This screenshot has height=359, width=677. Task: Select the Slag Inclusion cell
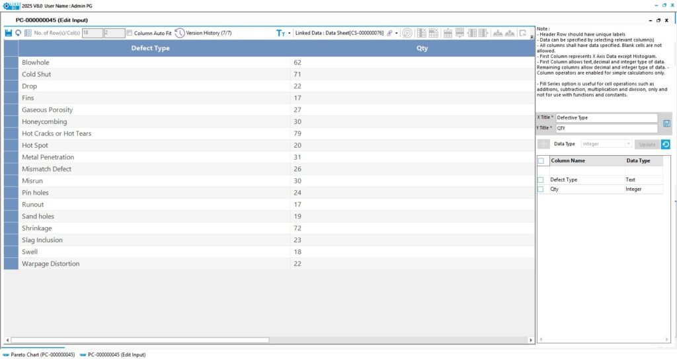155,240
